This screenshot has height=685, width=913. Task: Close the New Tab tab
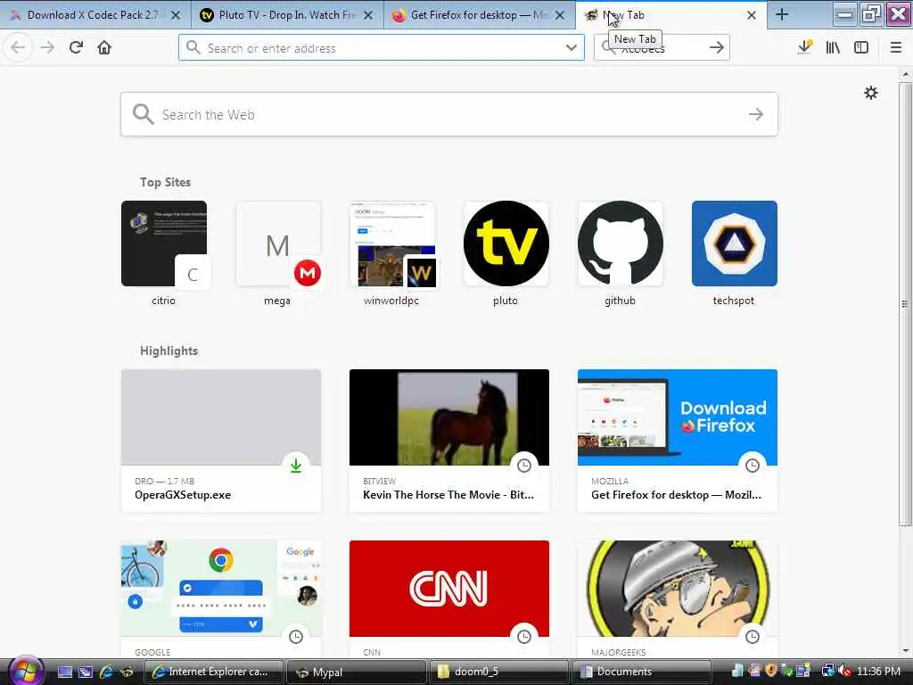tap(751, 15)
